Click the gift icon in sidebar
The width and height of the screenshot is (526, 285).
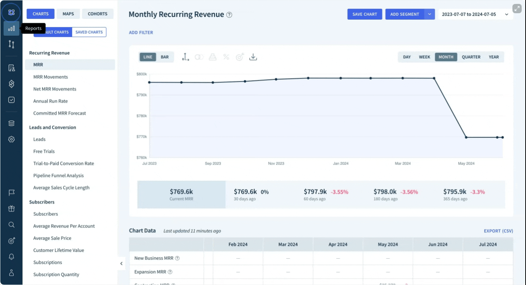11,209
